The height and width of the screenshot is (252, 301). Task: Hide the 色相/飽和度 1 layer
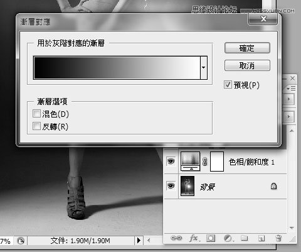[171, 162]
